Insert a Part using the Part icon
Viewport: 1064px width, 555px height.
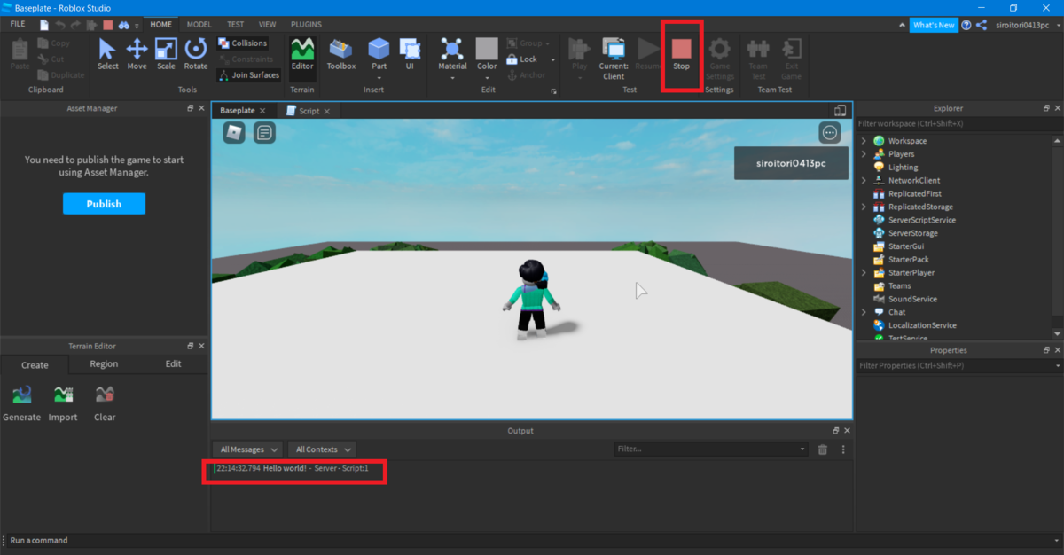(379, 49)
